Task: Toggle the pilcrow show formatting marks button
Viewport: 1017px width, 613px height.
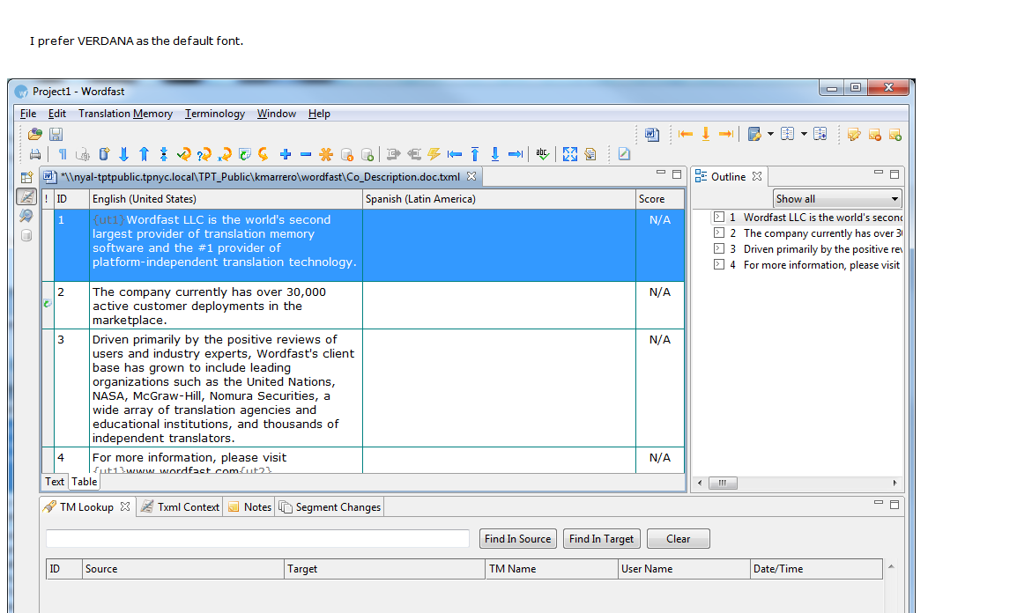Action: tap(63, 154)
